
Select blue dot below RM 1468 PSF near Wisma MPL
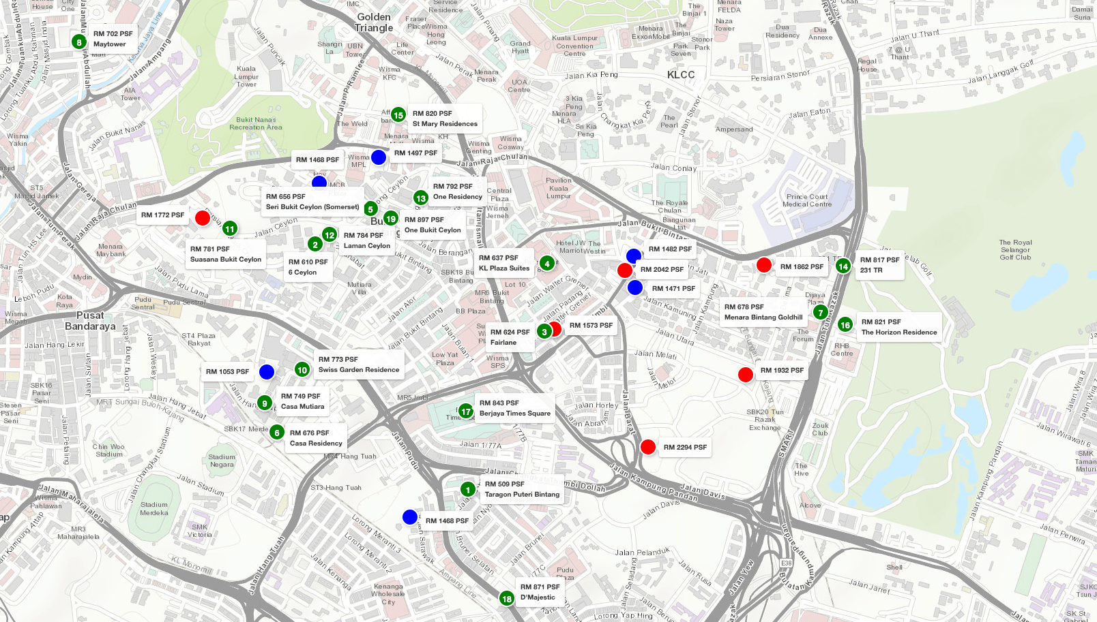tap(319, 182)
